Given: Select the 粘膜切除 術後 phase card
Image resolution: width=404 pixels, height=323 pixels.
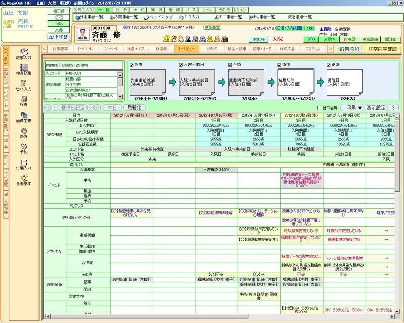Looking at the screenshot, I should [295, 82].
